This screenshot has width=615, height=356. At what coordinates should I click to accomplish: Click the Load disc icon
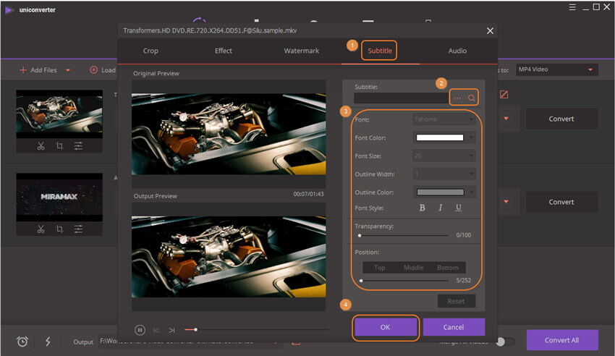[93, 69]
